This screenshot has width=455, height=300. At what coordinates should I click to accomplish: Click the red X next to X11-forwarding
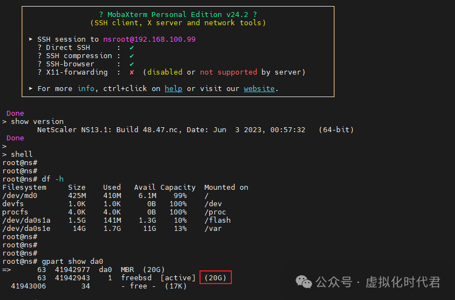132,72
